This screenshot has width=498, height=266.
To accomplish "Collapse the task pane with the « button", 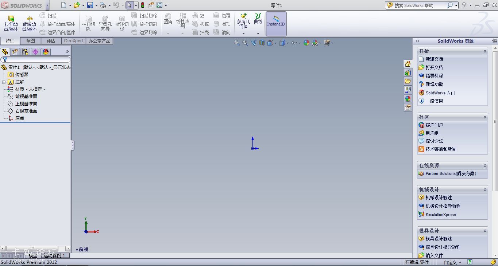I will point(417,41).
